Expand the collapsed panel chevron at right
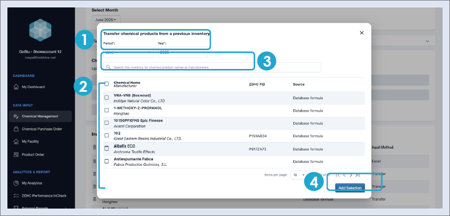The width and height of the screenshot is (450, 216). tap(427, 41)
